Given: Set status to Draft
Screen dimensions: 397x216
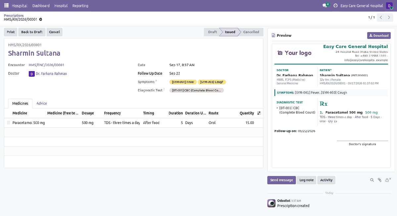Looking at the screenshot, I should tap(212, 32).
